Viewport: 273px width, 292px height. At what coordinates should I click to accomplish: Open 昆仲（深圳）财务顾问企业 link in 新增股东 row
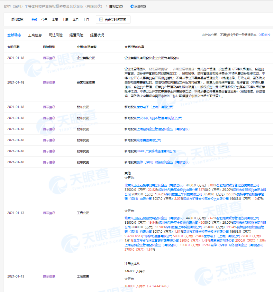point(163,162)
